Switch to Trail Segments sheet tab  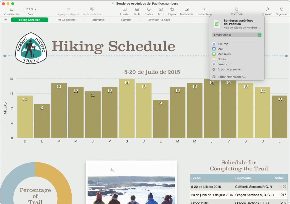pos(66,20)
